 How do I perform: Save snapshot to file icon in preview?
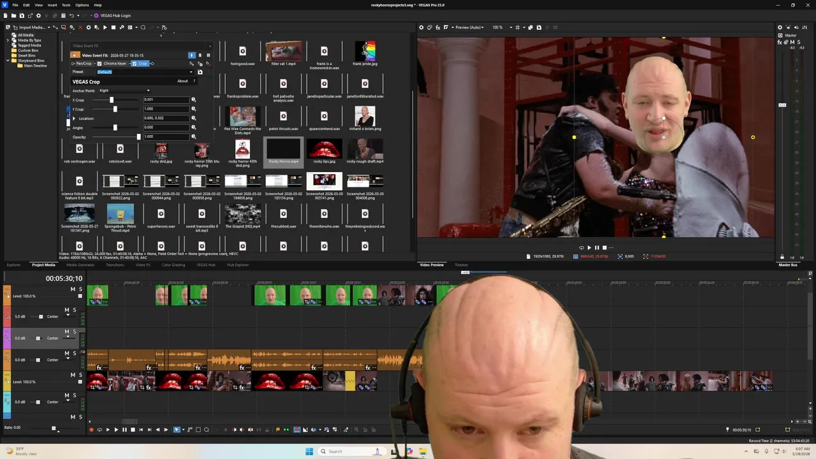539,27
